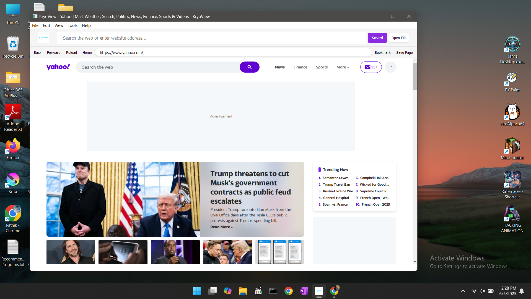The width and height of the screenshot is (531, 299).
Task: Reload the current page
Action: [71, 52]
